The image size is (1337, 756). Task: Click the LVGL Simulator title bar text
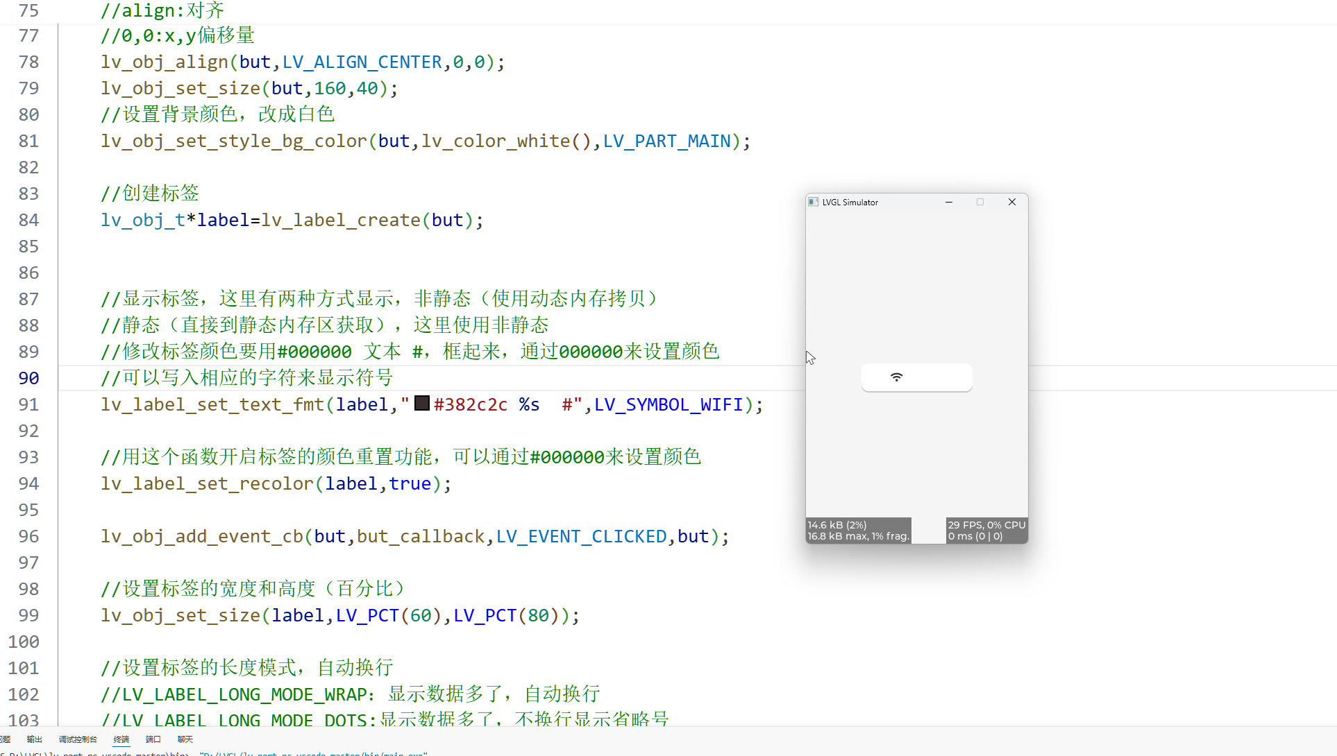tap(850, 203)
